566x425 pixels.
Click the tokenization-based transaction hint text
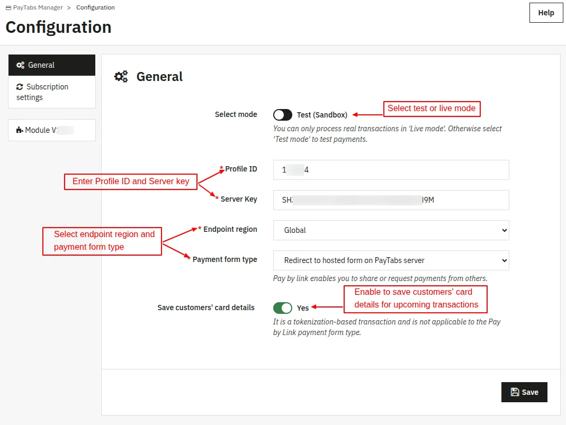[x=387, y=327]
